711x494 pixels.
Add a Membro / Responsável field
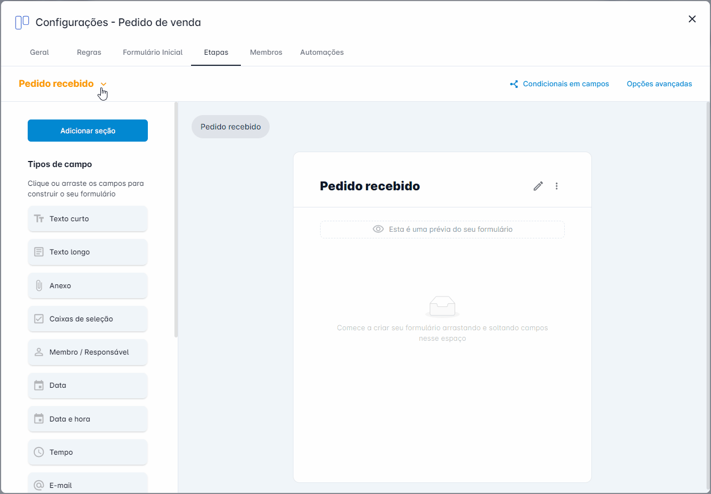[x=87, y=352]
